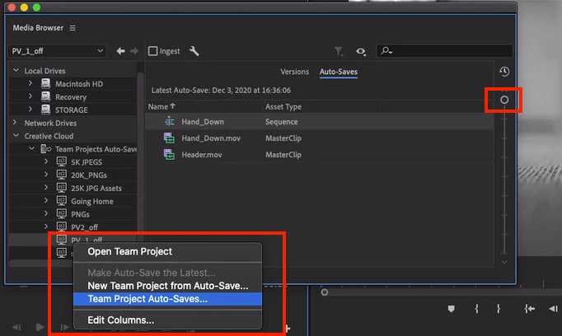Screen dimensions: 562x336
Task: Click the Hand_Down.mov clip icon
Action: (169, 138)
